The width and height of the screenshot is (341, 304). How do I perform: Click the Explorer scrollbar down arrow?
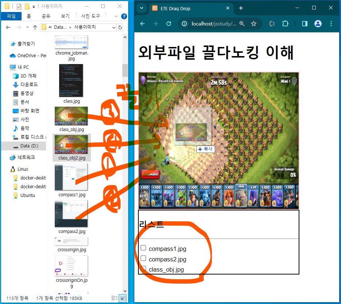click(x=125, y=291)
